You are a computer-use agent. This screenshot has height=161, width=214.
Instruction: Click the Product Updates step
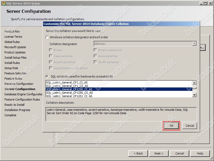(x=15, y=52)
